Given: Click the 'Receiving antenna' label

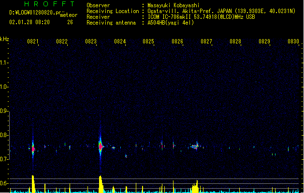Looking at the screenshot, I should (111, 23).
